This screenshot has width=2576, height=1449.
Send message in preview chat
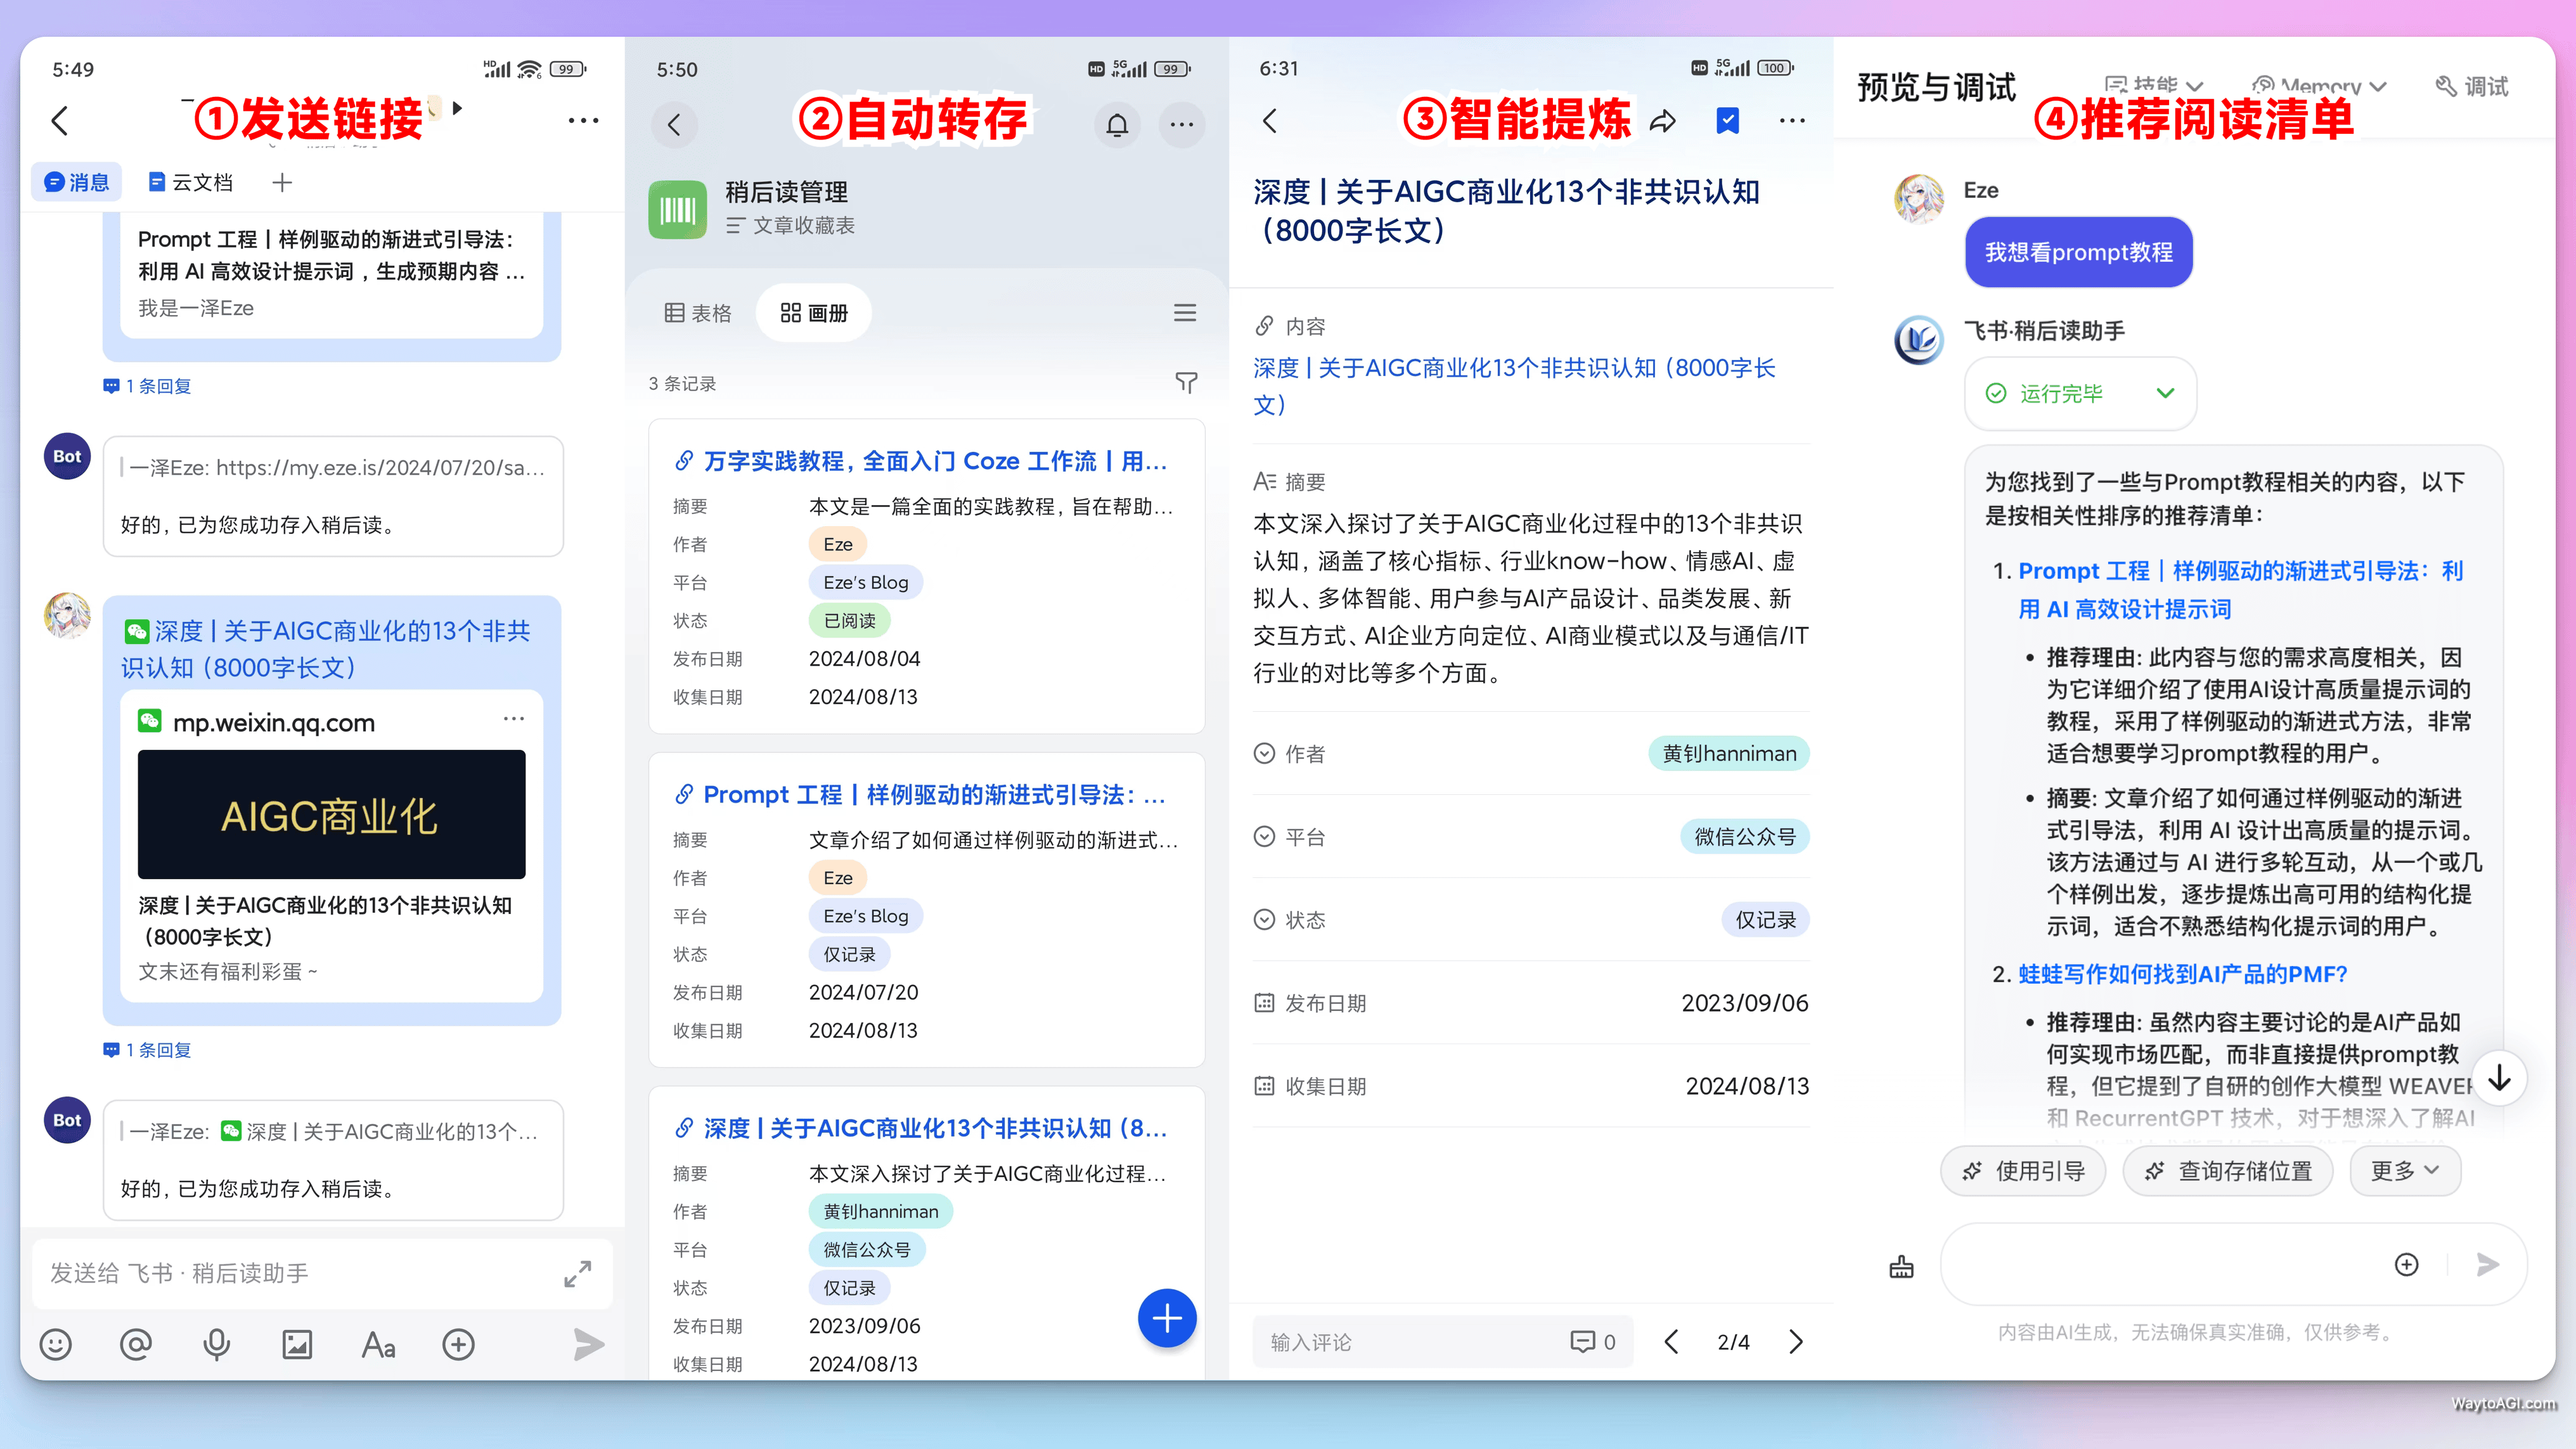point(2488,1265)
